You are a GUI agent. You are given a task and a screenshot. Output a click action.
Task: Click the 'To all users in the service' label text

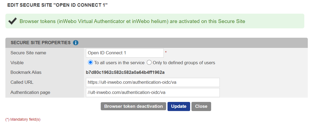coord(119,63)
